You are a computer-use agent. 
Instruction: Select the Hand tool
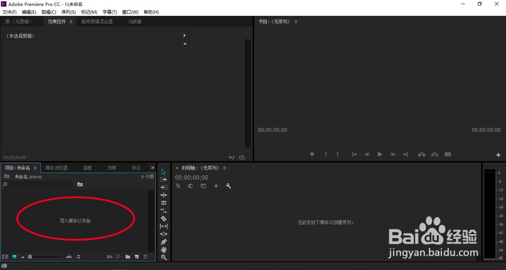point(163,249)
